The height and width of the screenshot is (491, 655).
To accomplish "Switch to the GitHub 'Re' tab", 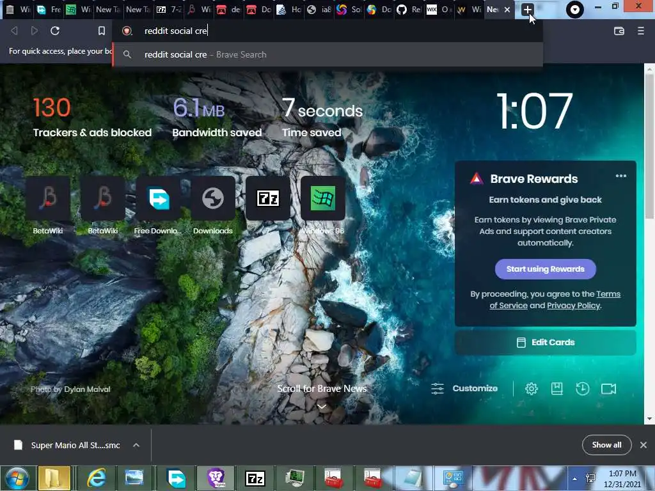I will 409,9.
